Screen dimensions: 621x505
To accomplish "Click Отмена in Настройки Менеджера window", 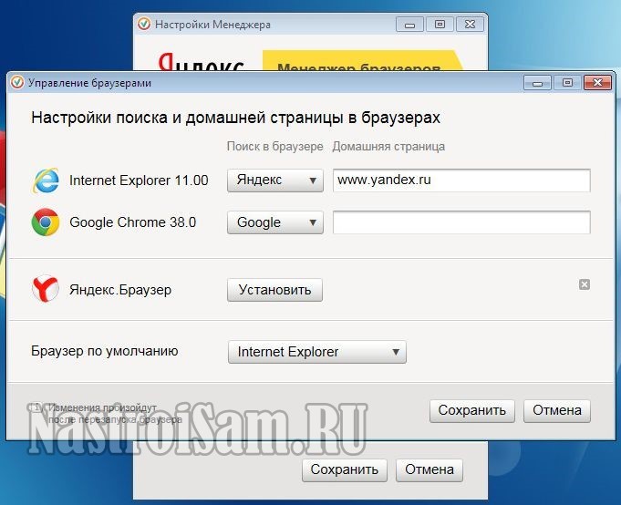I will [x=430, y=469].
